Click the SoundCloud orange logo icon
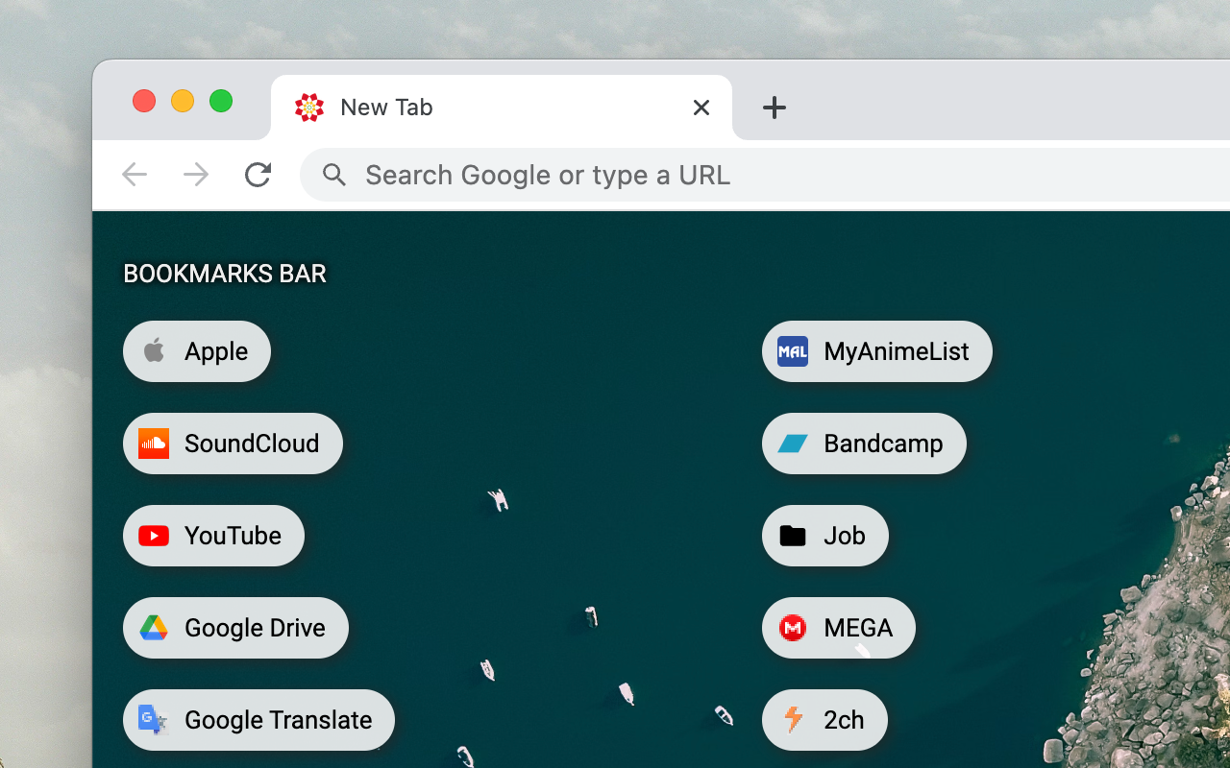This screenshot has width=1230, height=768. pyautogui.click(x=154, y=444)
